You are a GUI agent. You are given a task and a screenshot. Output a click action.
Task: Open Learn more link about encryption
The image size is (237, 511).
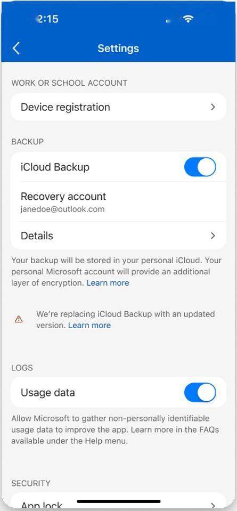[x=108, y=283]
